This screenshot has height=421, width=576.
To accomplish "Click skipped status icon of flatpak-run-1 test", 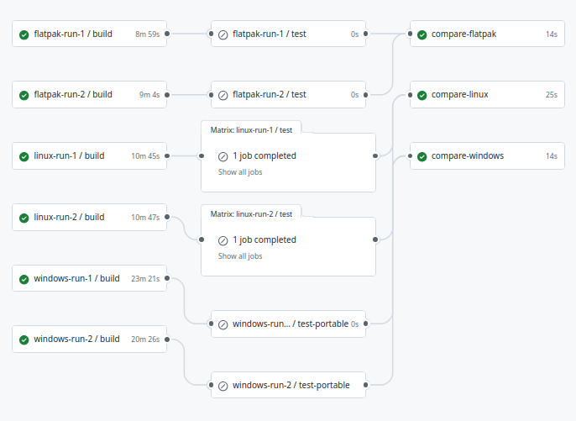I will point(223,35).
